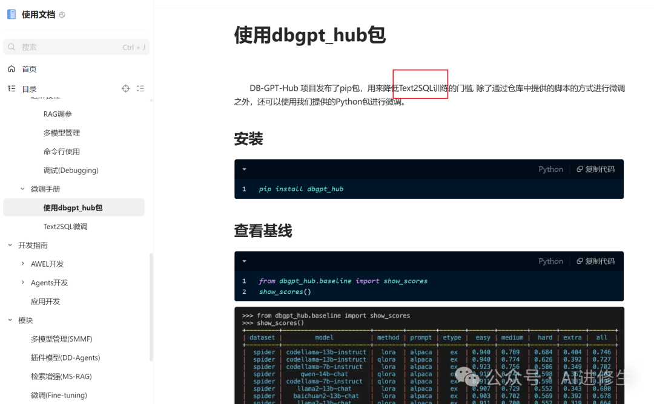Screen dimensions: 654x404
Task: Click the 使用dbgpt_hub包 page title
Action: (x=310, y=35)
